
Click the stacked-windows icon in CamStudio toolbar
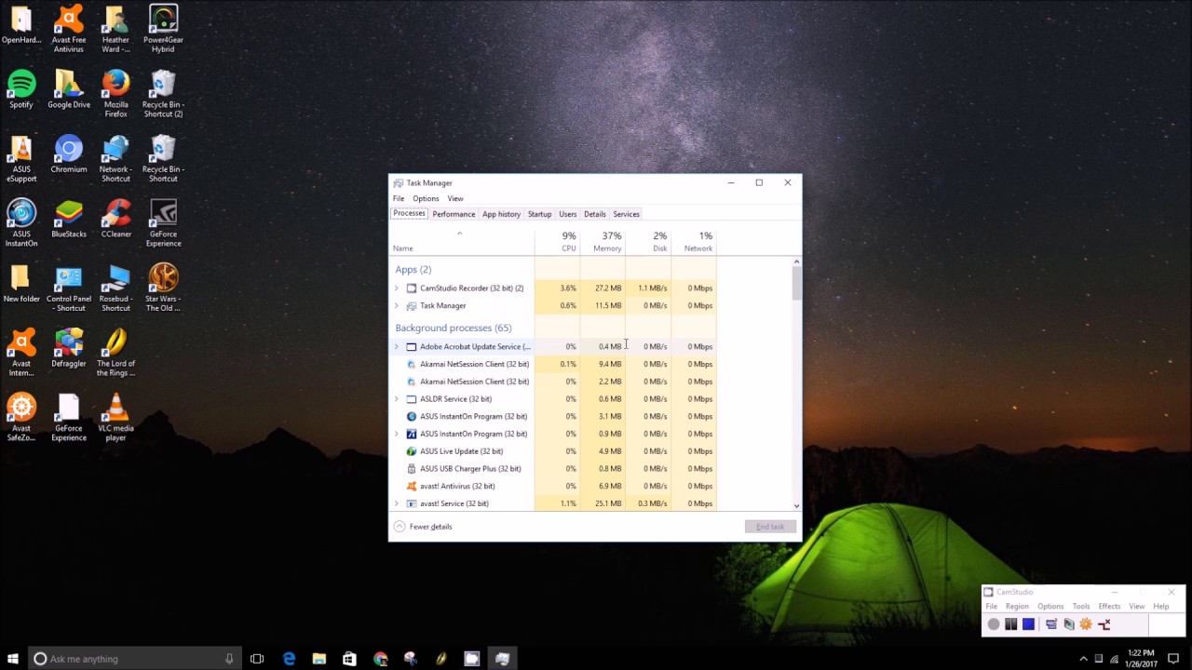1051,624
